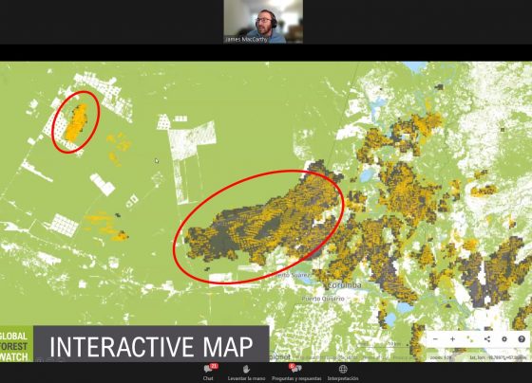Click the Puerto Suárez map label

click(x=293, y=275)
